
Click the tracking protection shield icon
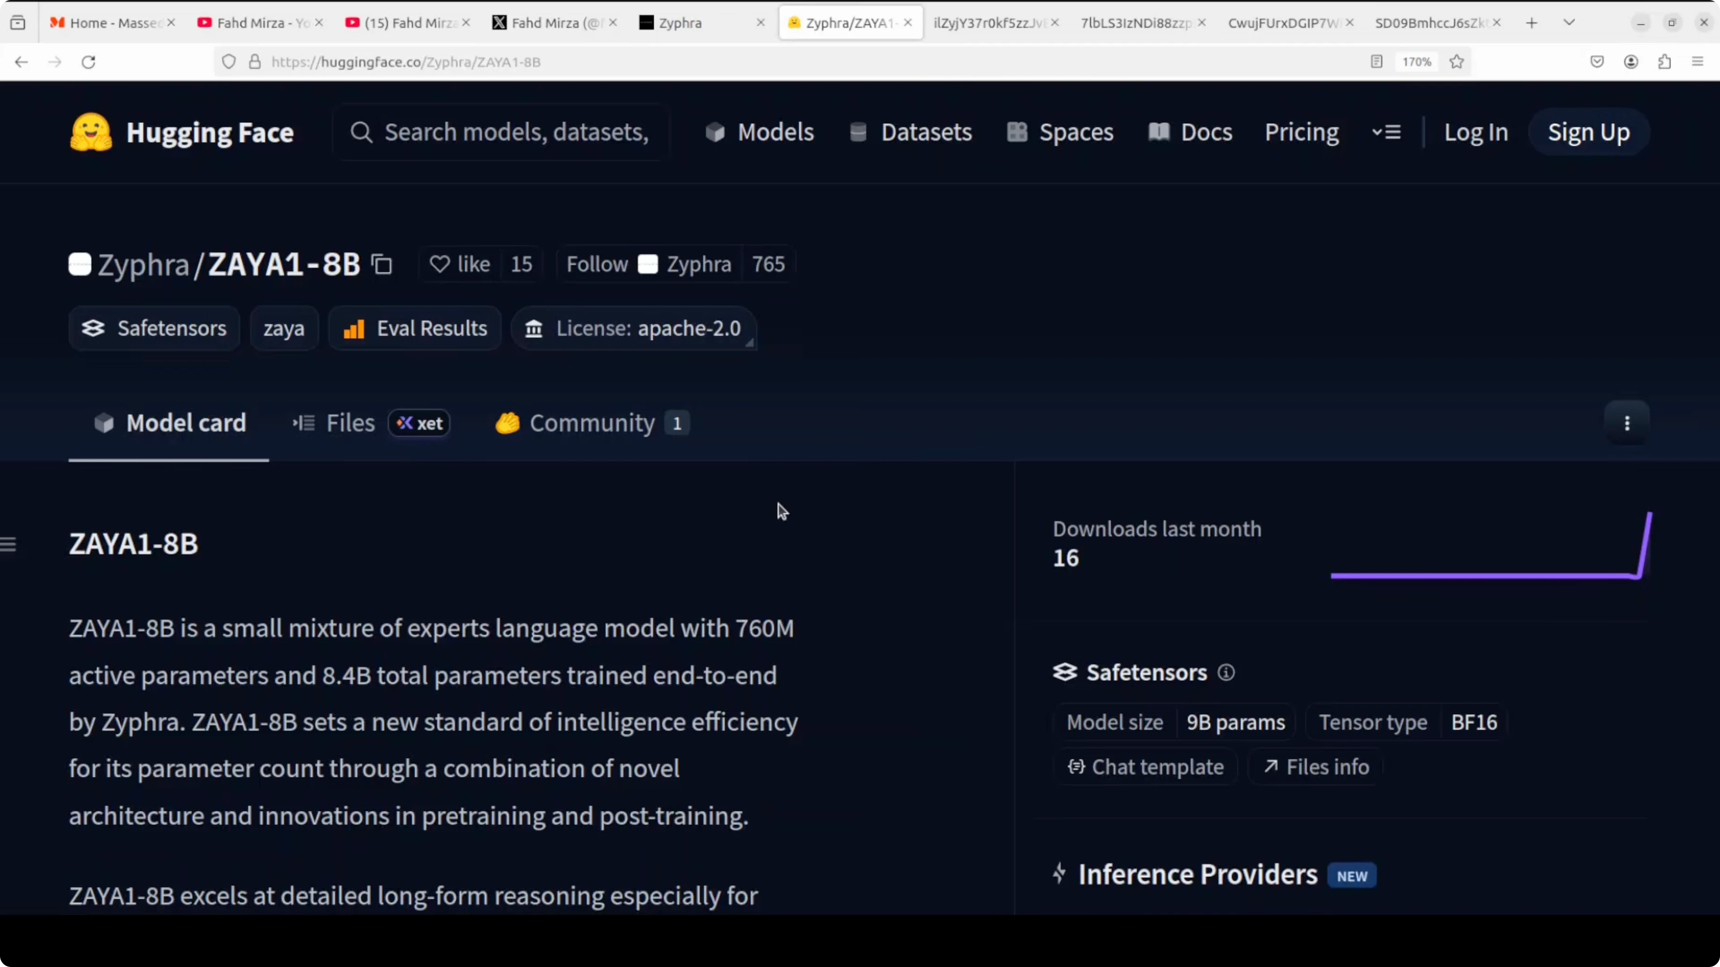pos(229,62)
